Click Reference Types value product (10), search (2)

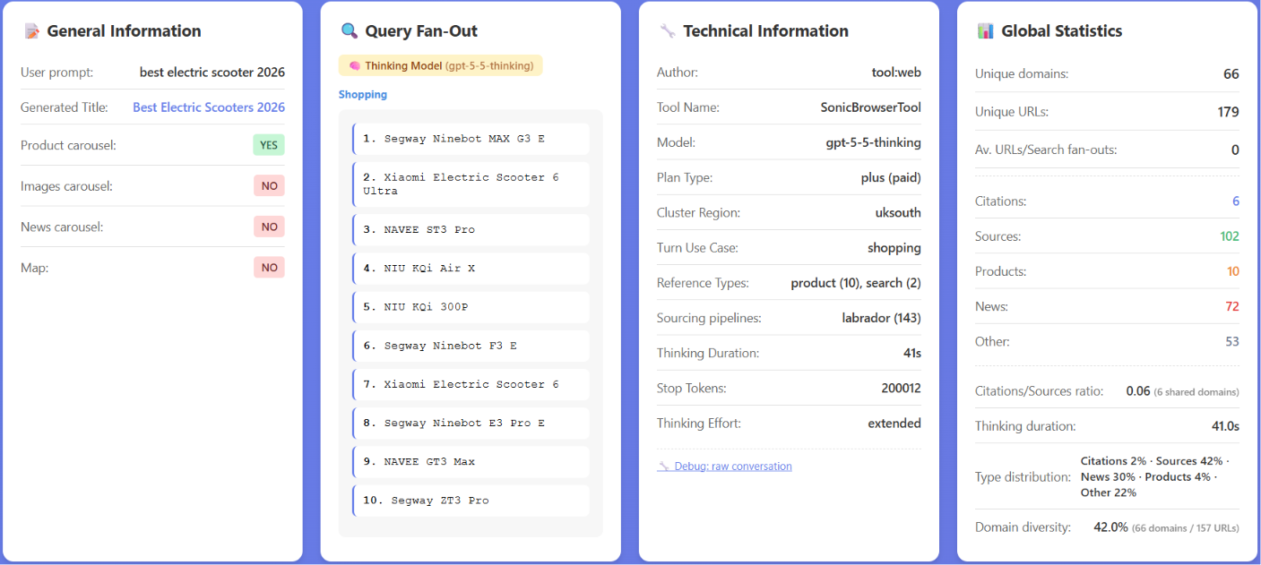(856, 283)
